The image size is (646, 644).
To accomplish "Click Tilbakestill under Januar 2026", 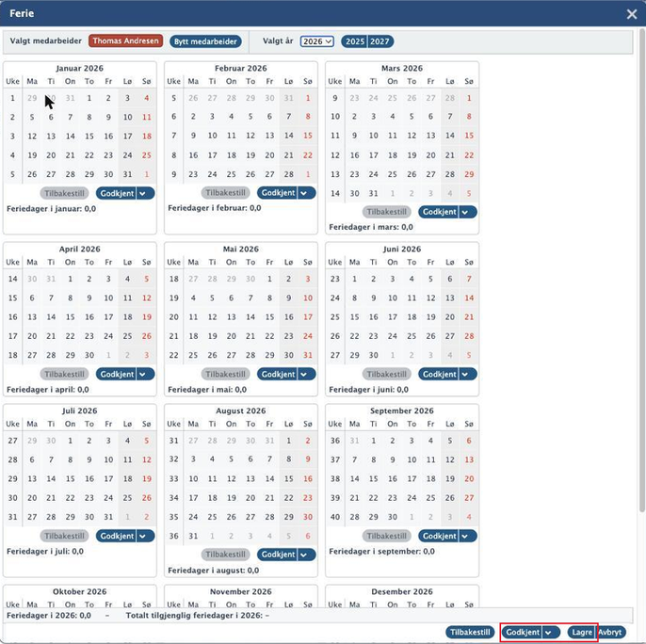I will point(64,193).
